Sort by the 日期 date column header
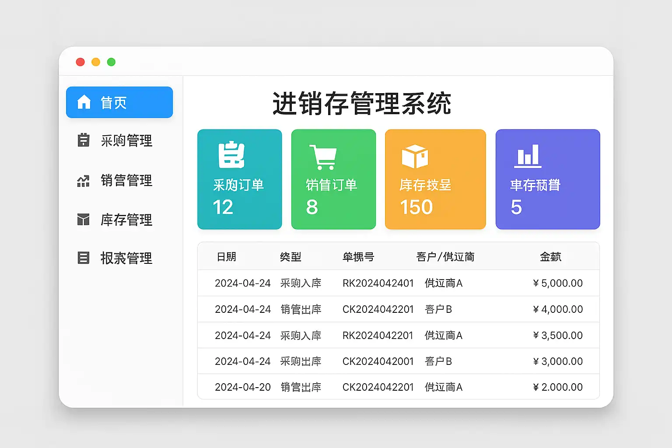Viewport: 672px width, 448px height. (x=227, y=257)
